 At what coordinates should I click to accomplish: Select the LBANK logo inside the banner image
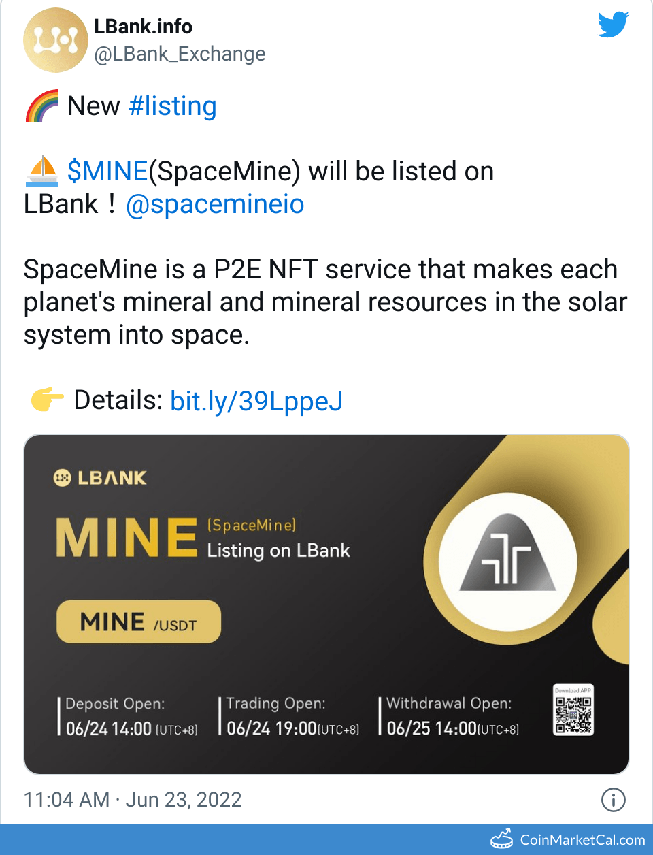coord(99,477)
